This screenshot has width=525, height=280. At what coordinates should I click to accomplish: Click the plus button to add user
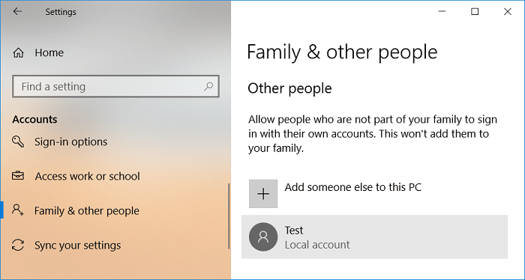263,194
